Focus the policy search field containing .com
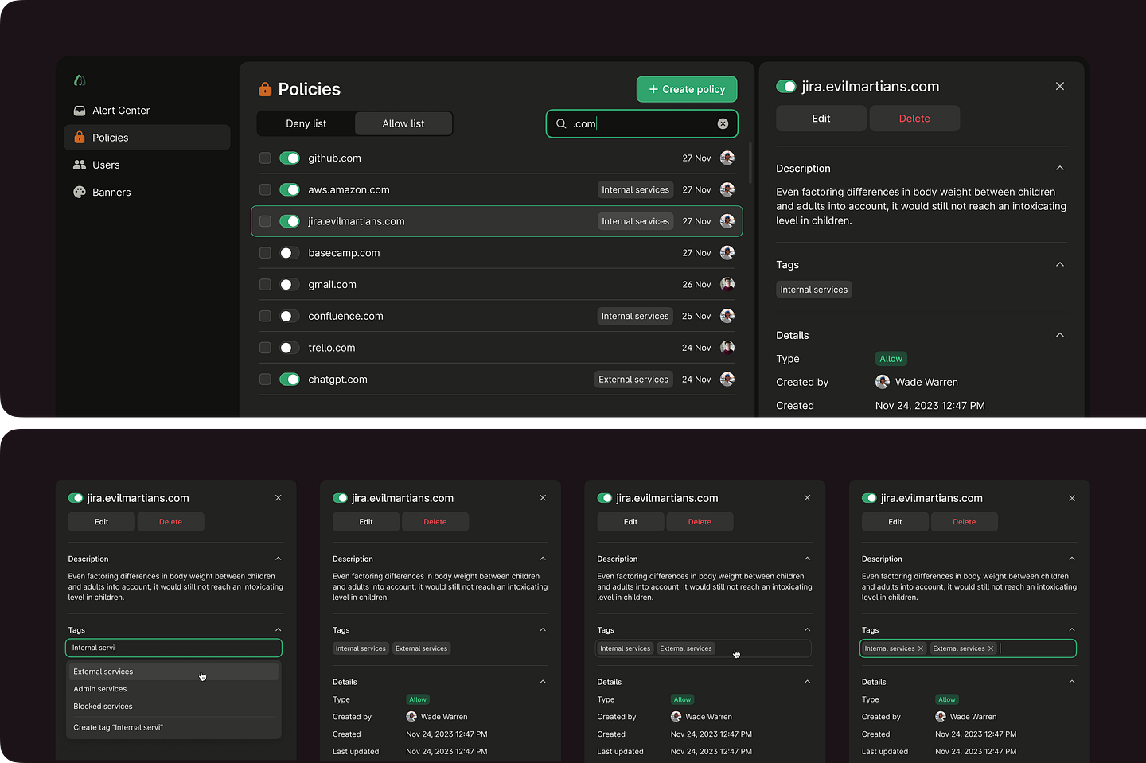This screenshot has width=1146, height=763. (x=642, y=123)
